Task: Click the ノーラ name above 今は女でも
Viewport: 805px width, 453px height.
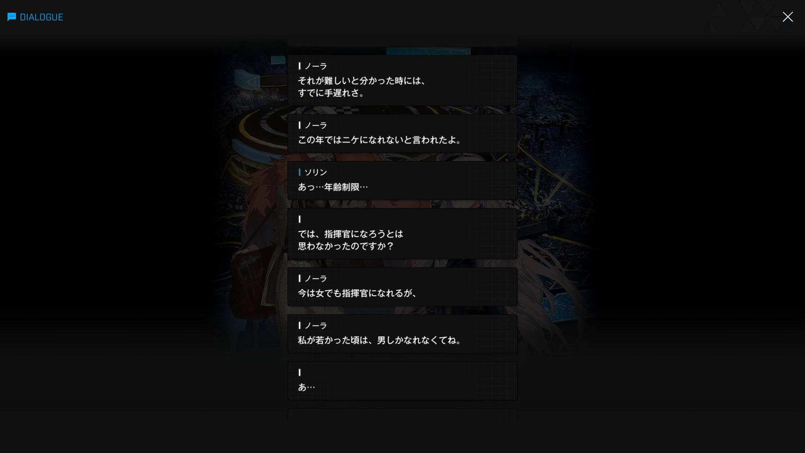Action: 316,279
